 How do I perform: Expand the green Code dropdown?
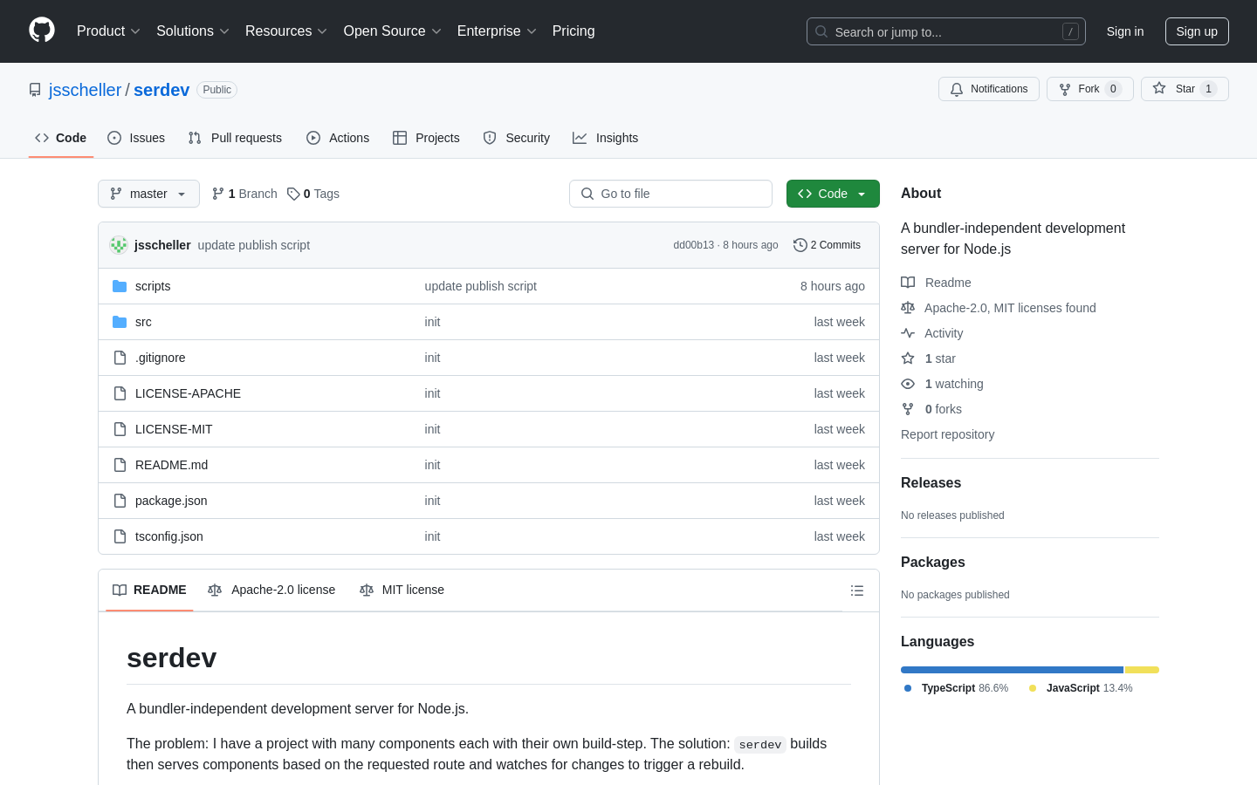tap(833, 194)
